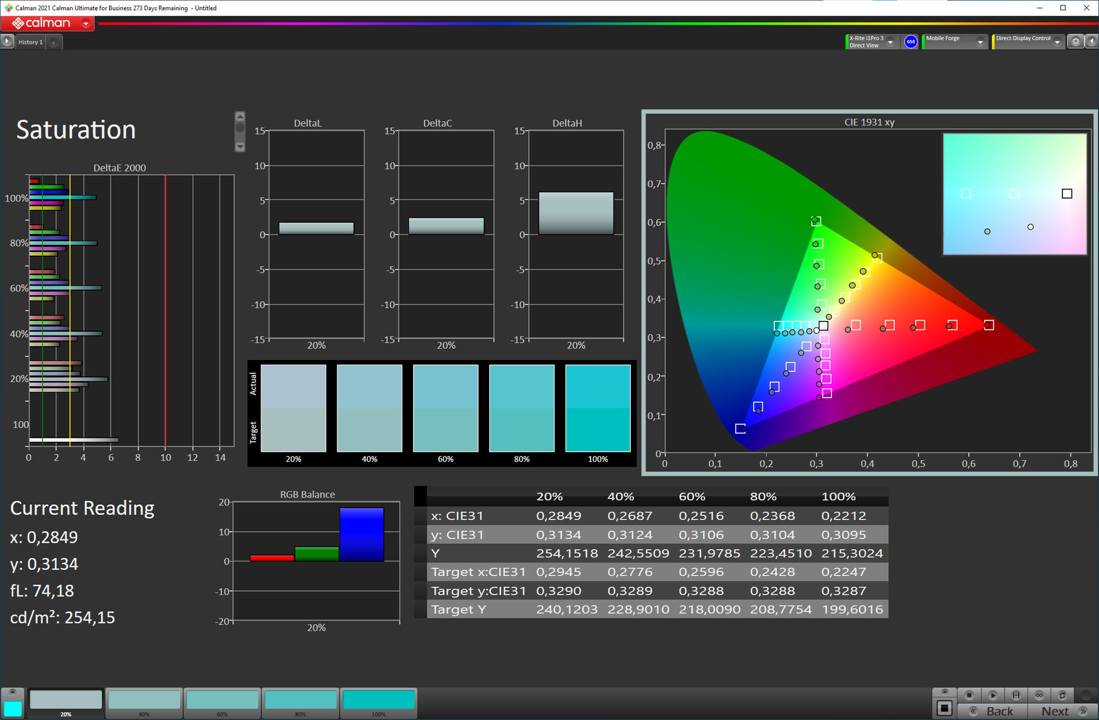Open Direct Display Control dropdown
Screen dimensions: 1099x720
pos(1057,42)
